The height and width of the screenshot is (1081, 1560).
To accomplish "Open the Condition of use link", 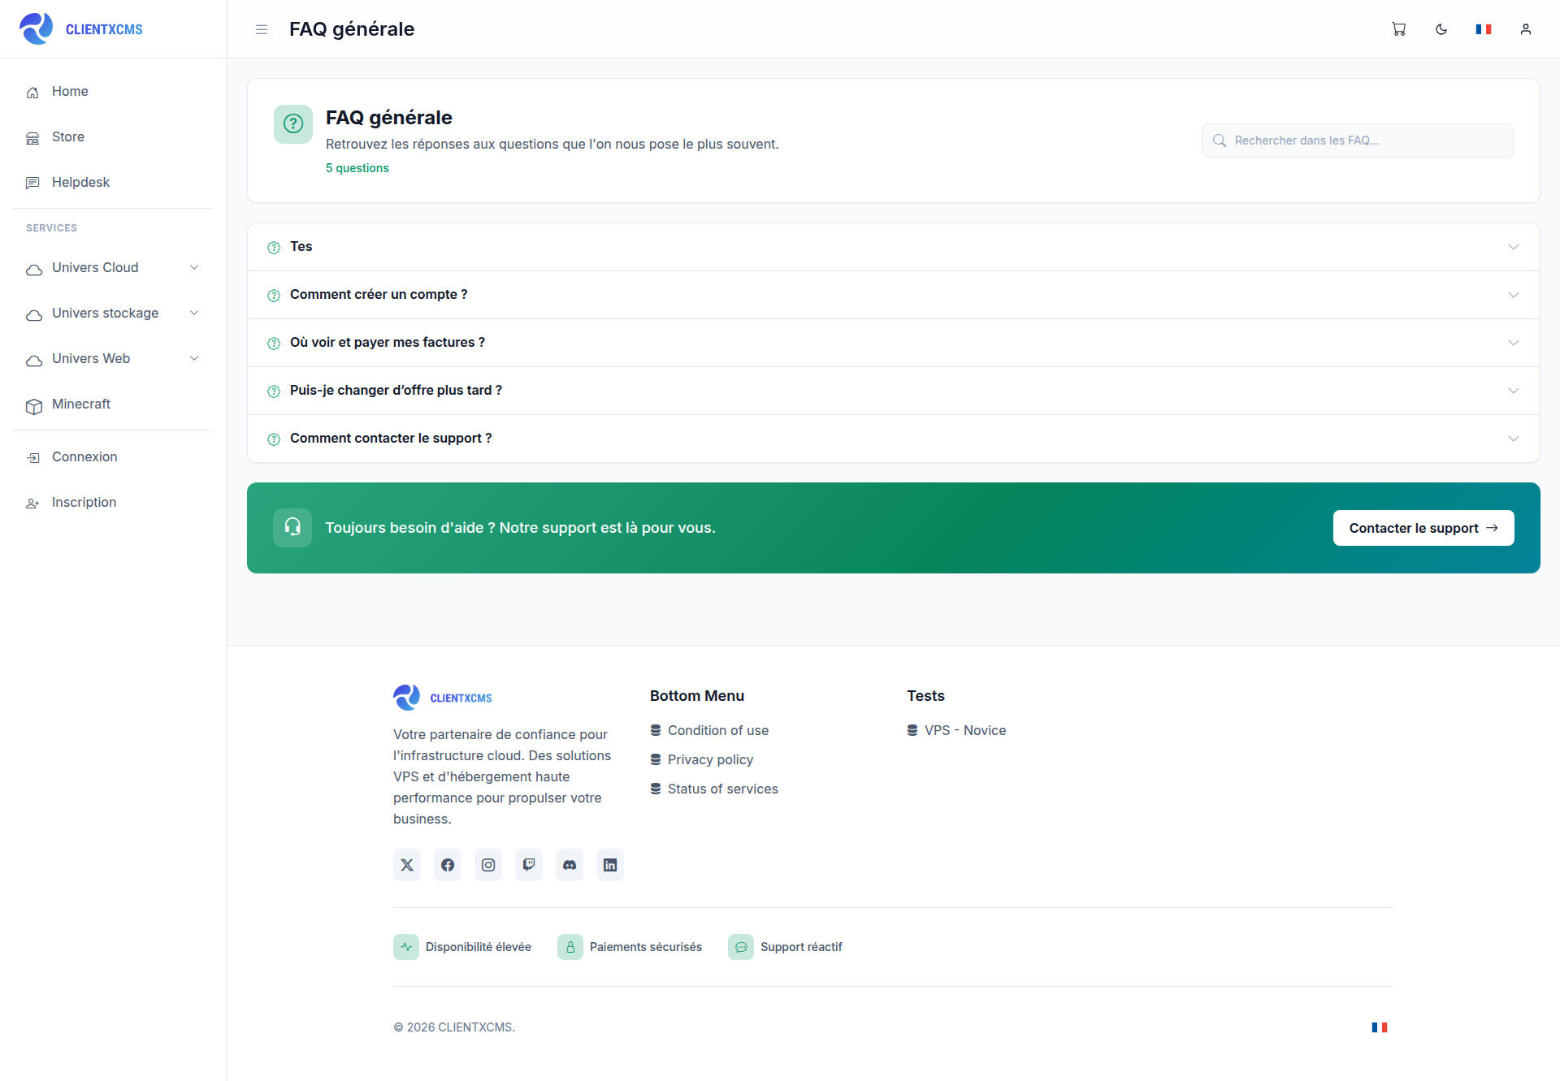I will click(709, 731).
